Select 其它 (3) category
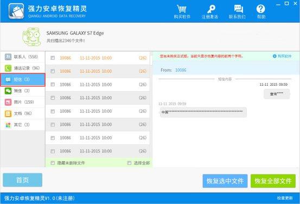 [x=23, y=125]
